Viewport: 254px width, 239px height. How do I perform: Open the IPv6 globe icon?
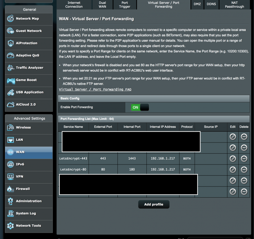tap(10, 164)
